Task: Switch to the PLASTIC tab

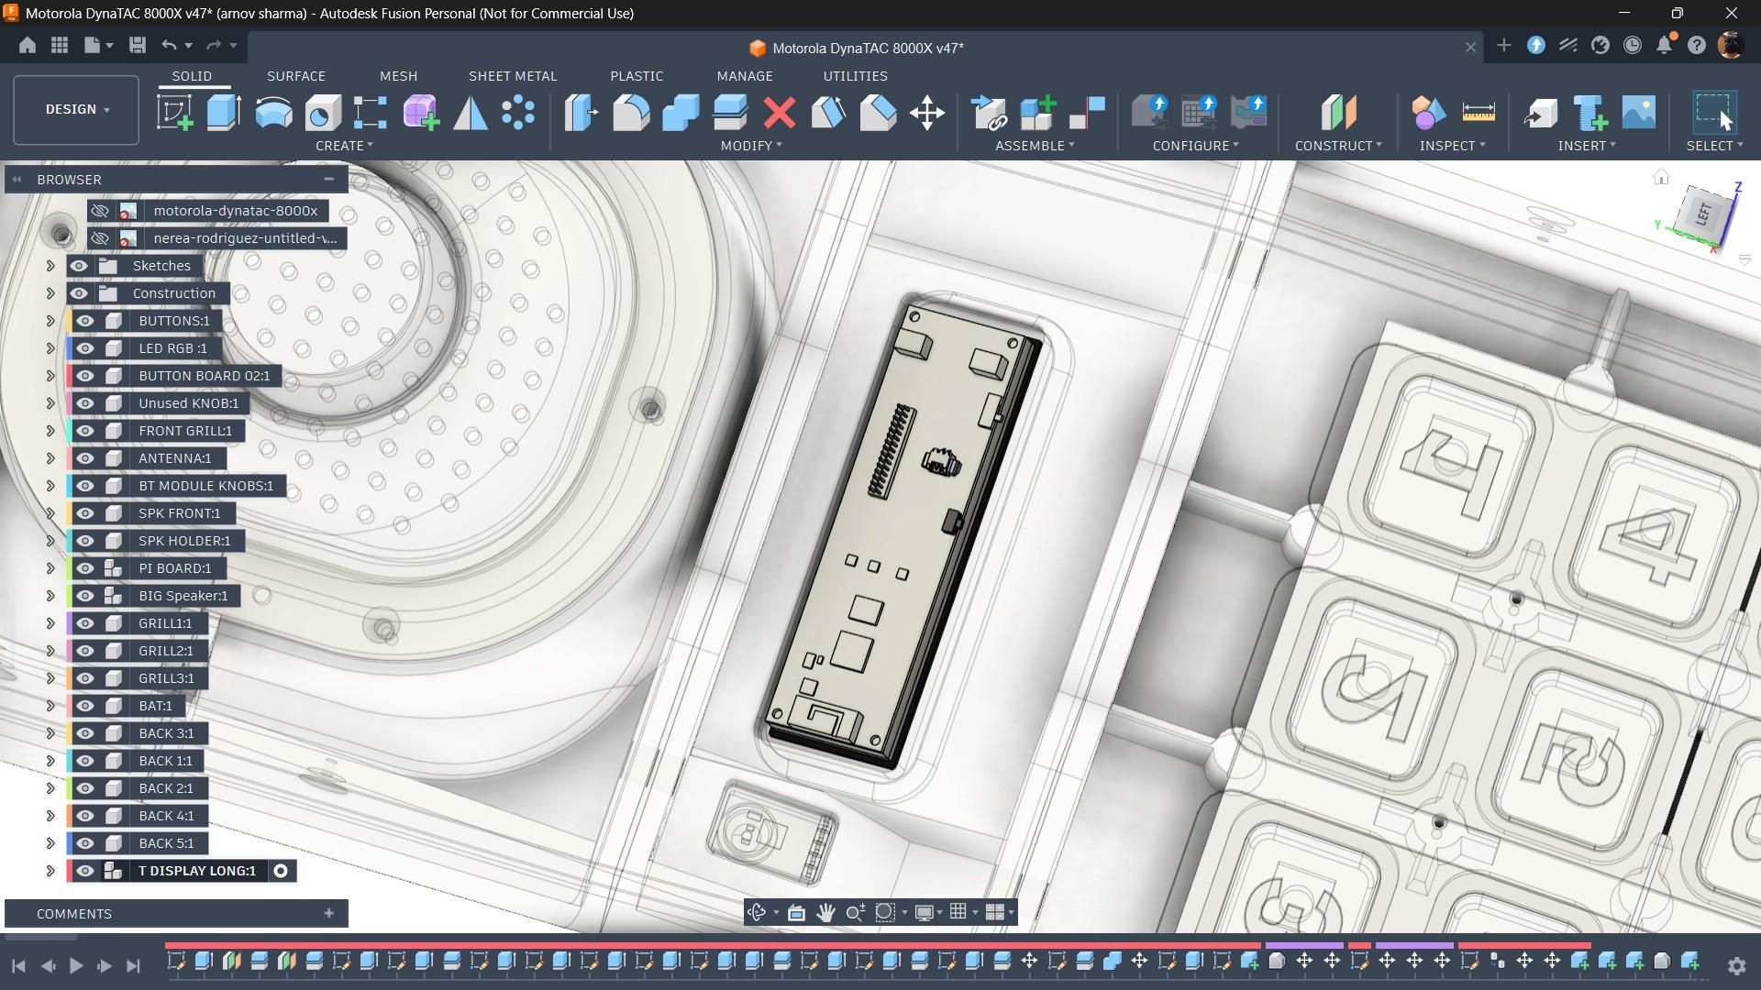Action: pyautogui.click(x=637, y=76)
